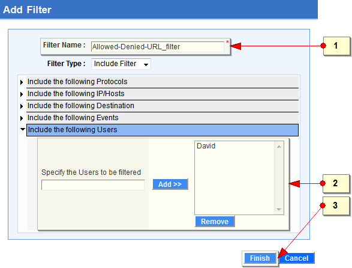Open the Include the following Destination section
The image size is (352, 268).
coord(163,106)
